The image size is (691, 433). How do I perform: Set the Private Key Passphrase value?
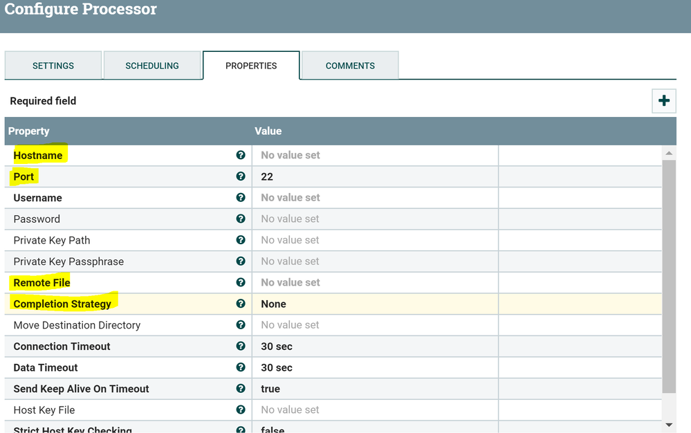(x=375, y=261)
